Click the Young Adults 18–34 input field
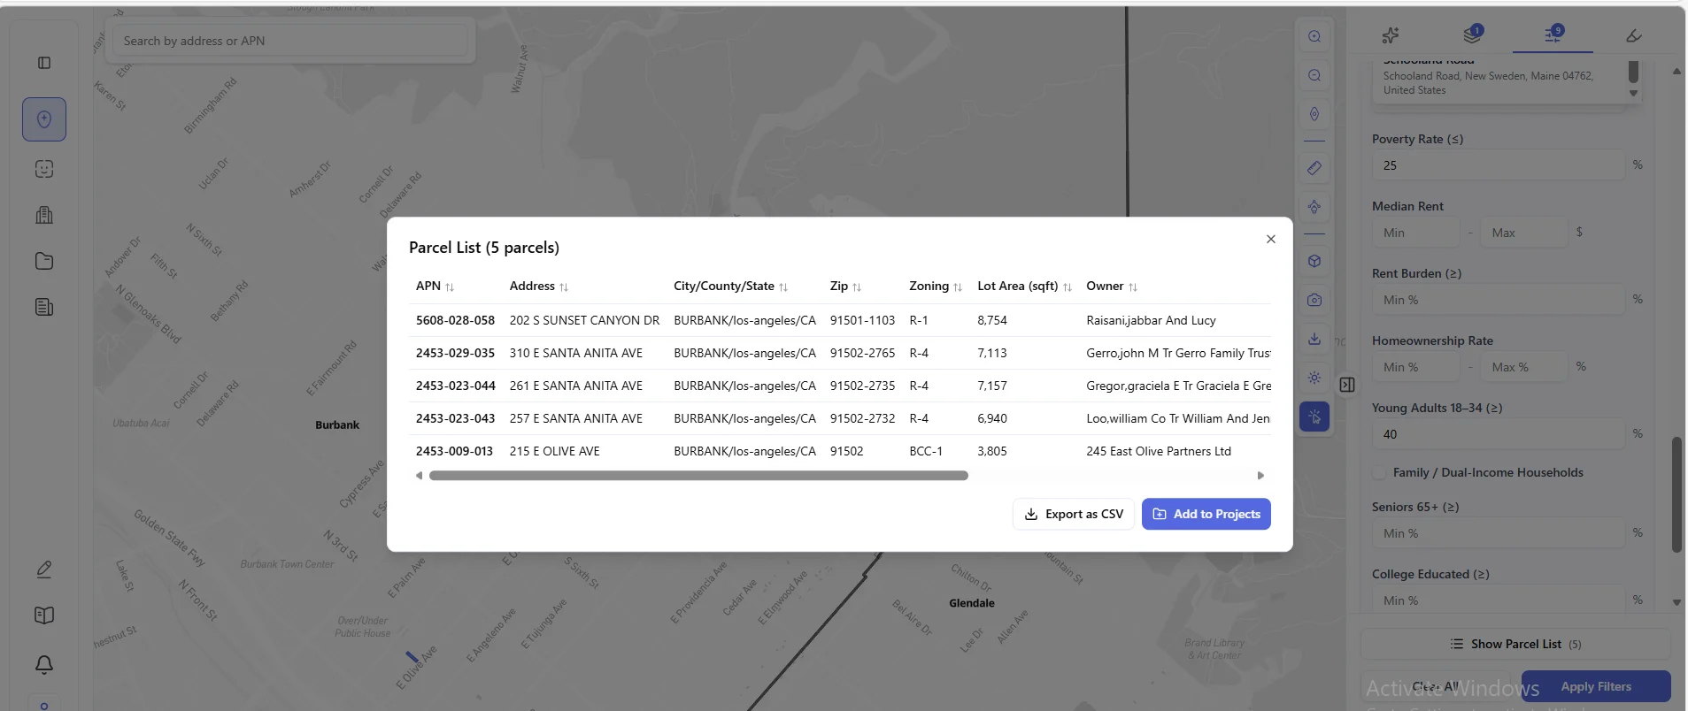The height and width of the screenshot is (711, 1688). pyautogui.click(x=1498, y=434)
